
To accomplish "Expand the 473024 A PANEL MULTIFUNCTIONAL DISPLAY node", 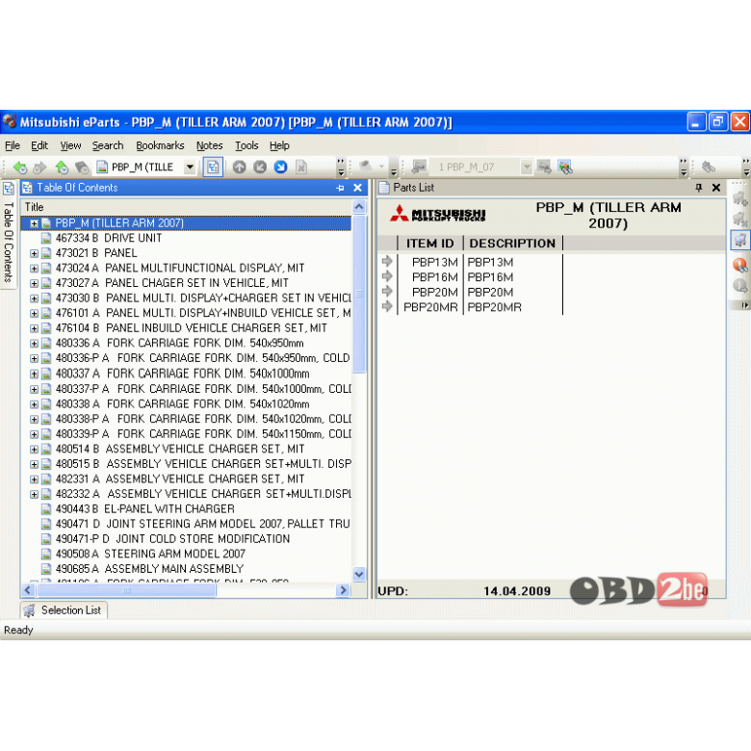I will (x=34, y=269).
